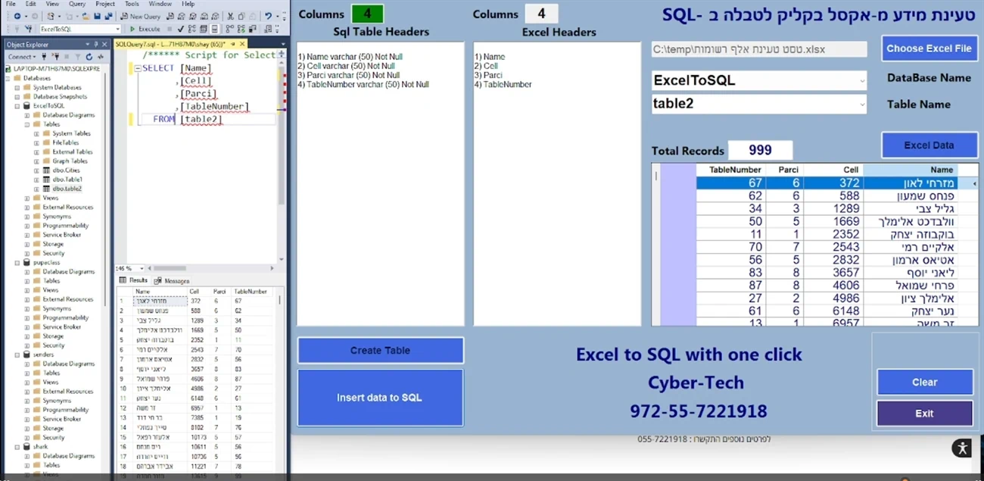This screenshot has height=481, width=984.
Task: Click the Insert data to SQL button
Action: coord(380,398)
